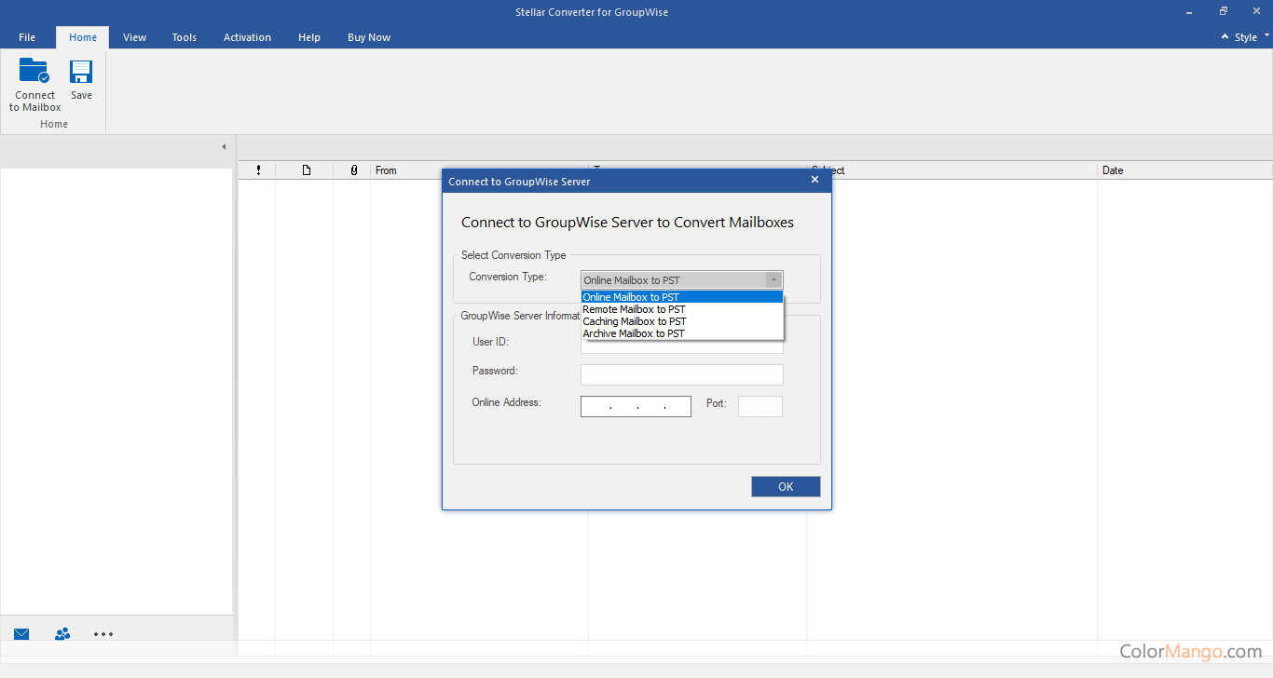Open the Activation ribbon tab
1273x678 pixels.
pos(248,37)
